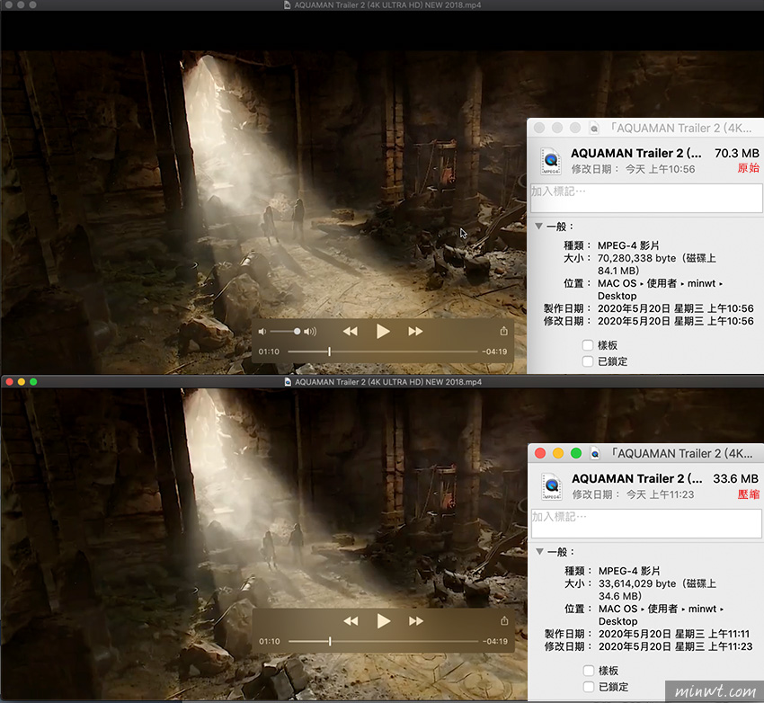This screenshot has width=764, height=703.
Task: Close the lower QuickTime player window
Action: 9,381
